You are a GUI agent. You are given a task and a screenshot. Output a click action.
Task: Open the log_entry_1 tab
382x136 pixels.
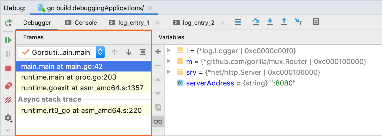pos(129,23)
